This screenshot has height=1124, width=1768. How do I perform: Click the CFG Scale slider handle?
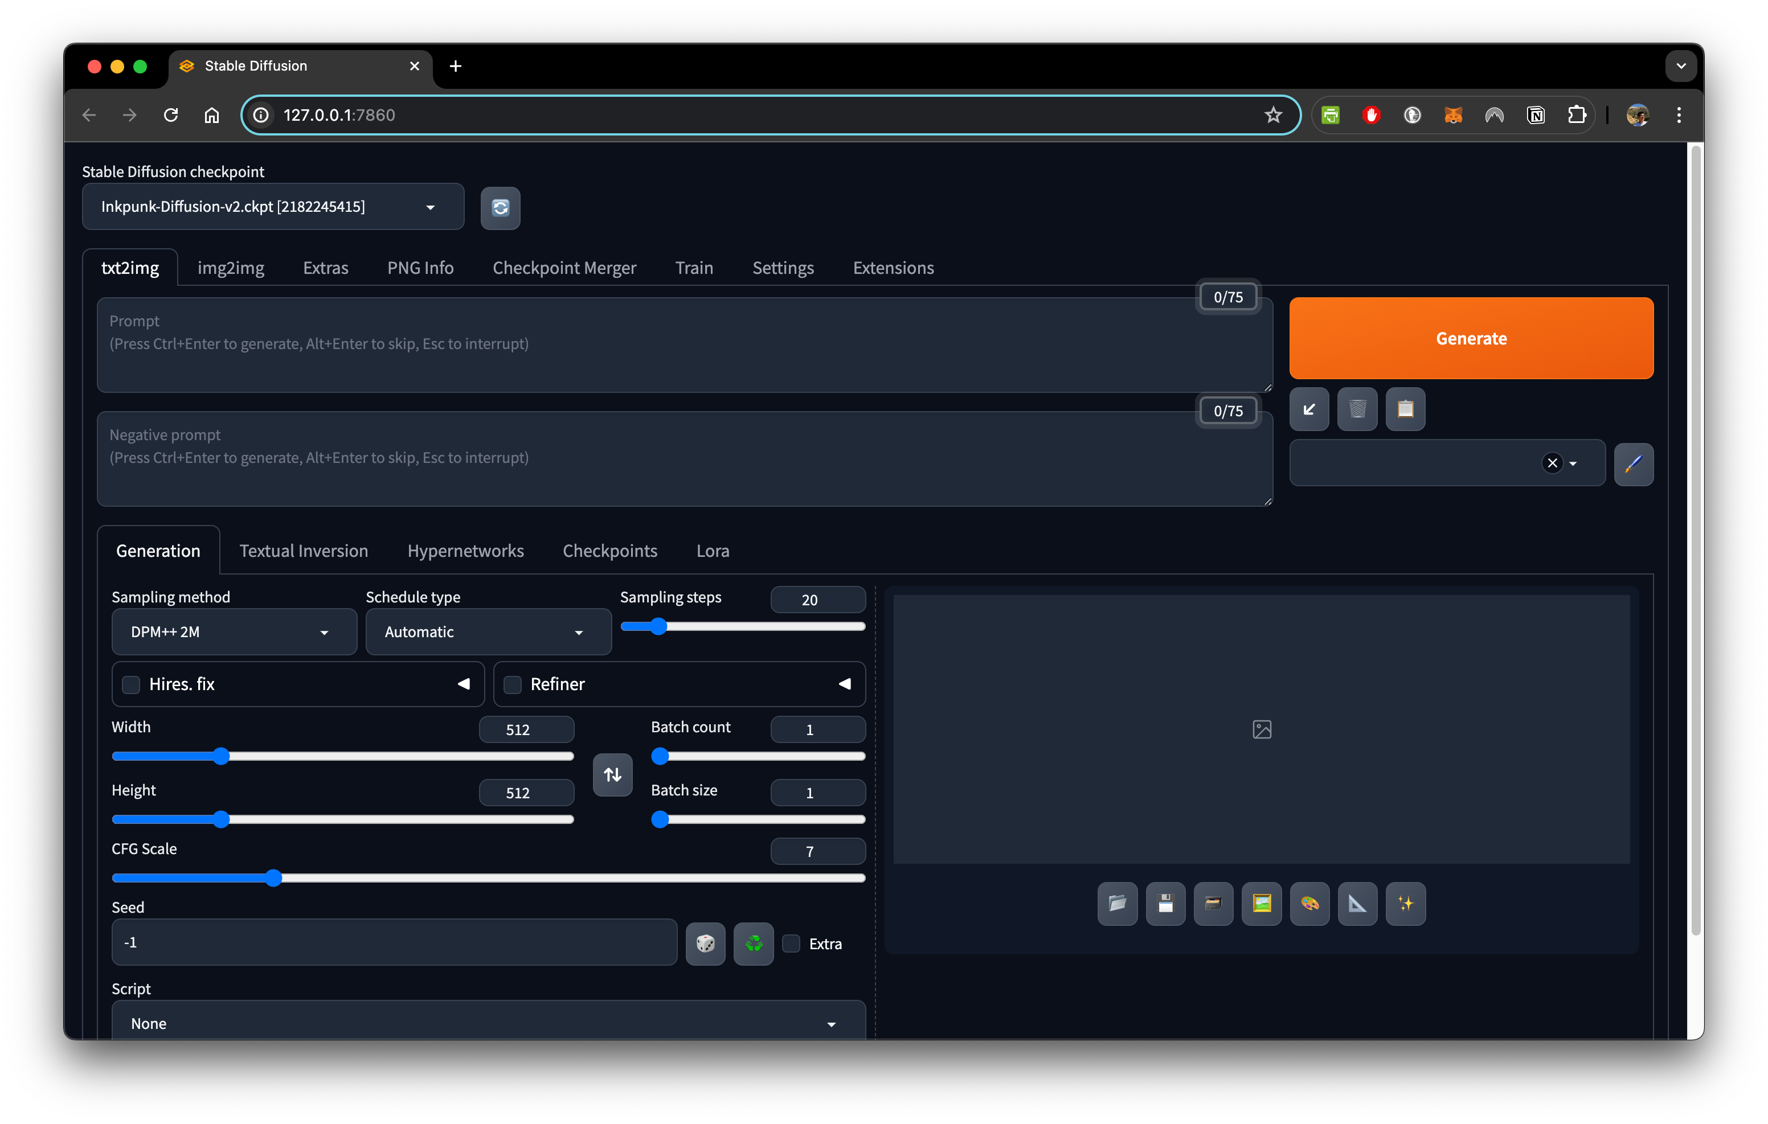[273, 877]
